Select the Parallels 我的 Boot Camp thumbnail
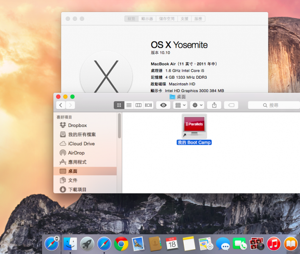300x254 pixels. coord(194,126)
